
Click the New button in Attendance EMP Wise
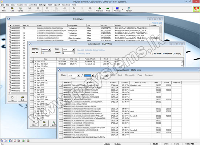[x=34, y=123]
